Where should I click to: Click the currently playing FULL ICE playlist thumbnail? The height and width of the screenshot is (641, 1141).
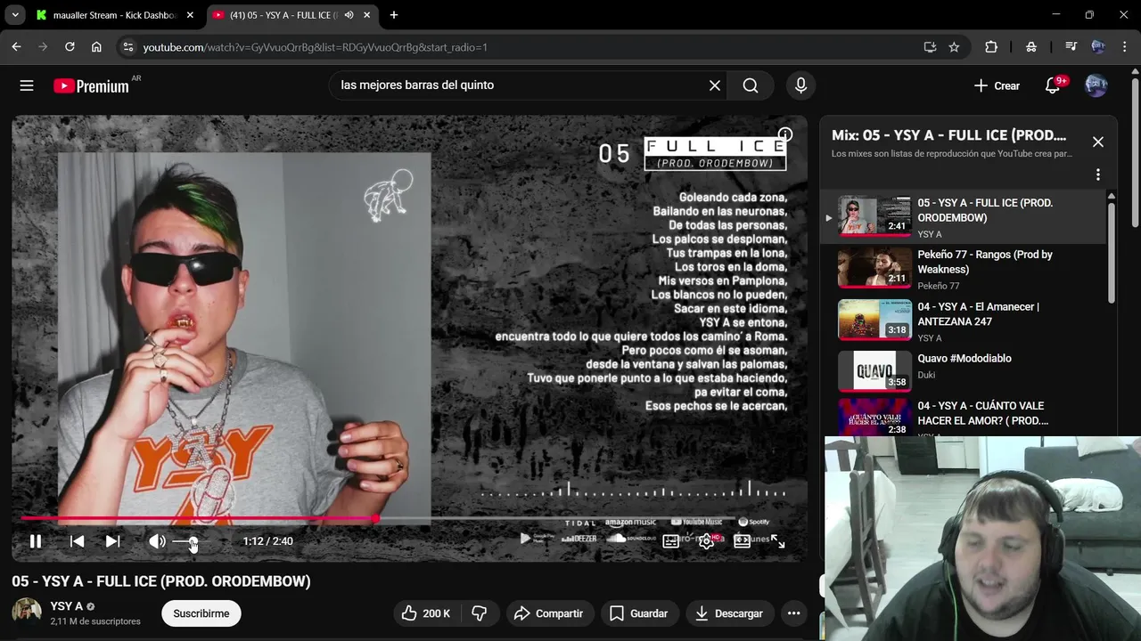(x=874, y=215)
